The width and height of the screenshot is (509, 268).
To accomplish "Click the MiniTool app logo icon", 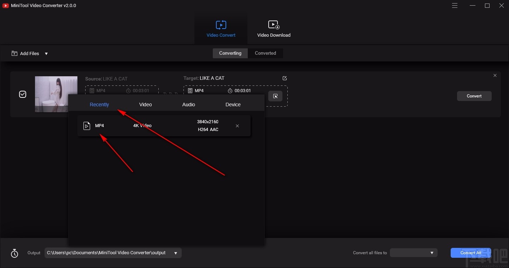I will coord(5,6).
